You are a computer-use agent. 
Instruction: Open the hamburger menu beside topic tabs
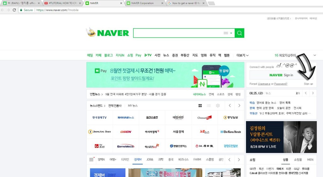(x=91, y=159)
